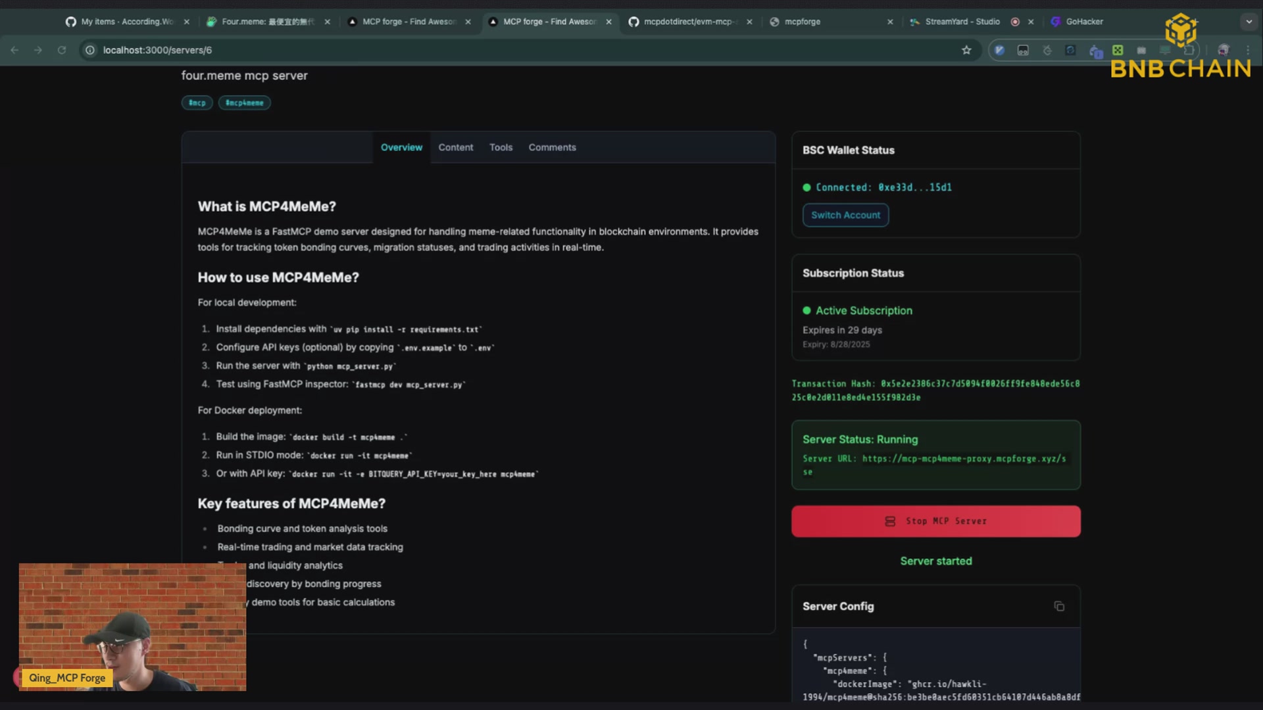The height and width of the screenshot is (710, 1263).
Task: Click the Transaction Hash value
Action: pos(935,390)
